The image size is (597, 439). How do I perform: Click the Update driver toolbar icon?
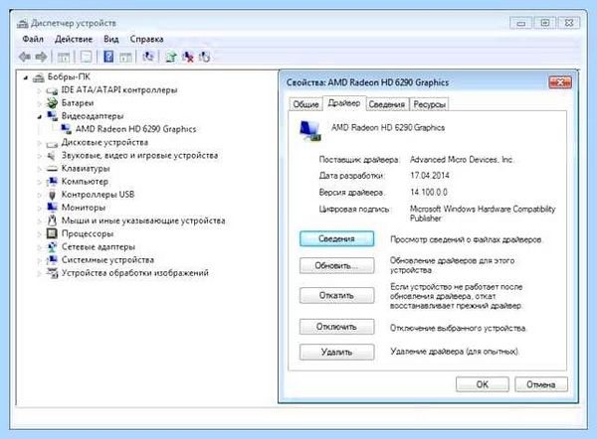pyautogui.click(x=171, y=57)
